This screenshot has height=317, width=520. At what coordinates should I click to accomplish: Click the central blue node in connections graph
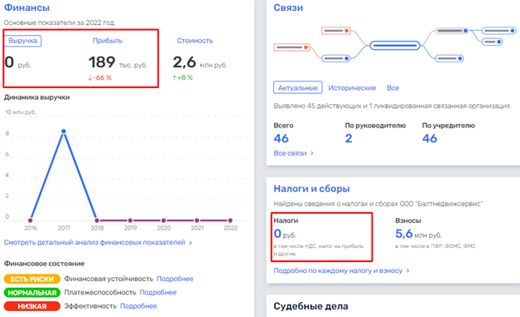[x=395, y=46]
